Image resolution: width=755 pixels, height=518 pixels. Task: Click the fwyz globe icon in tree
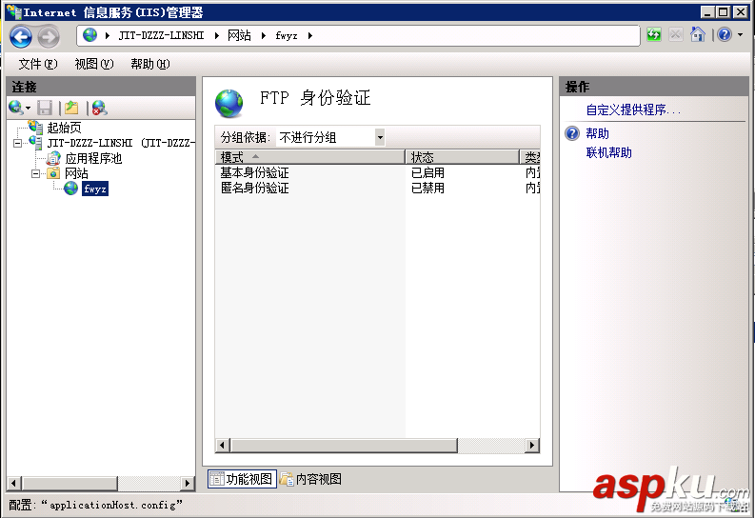tap(70, 189)
